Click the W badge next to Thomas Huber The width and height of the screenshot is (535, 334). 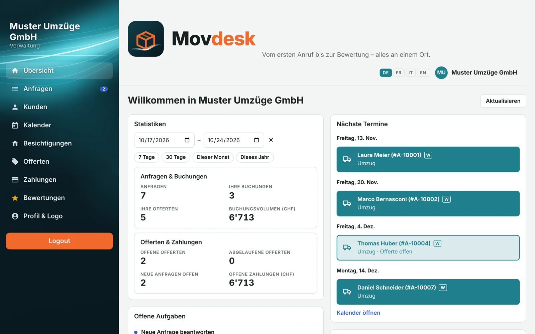coord(437,243)
